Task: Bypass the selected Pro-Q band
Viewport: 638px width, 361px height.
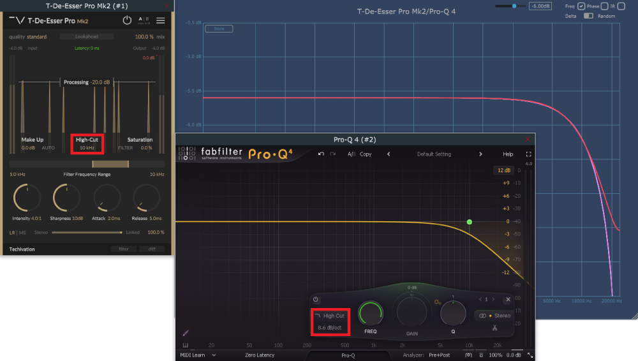Action: coord(315,299)
